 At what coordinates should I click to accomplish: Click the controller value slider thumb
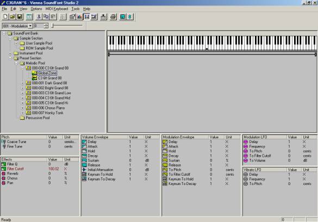click(x=53, y=26)
